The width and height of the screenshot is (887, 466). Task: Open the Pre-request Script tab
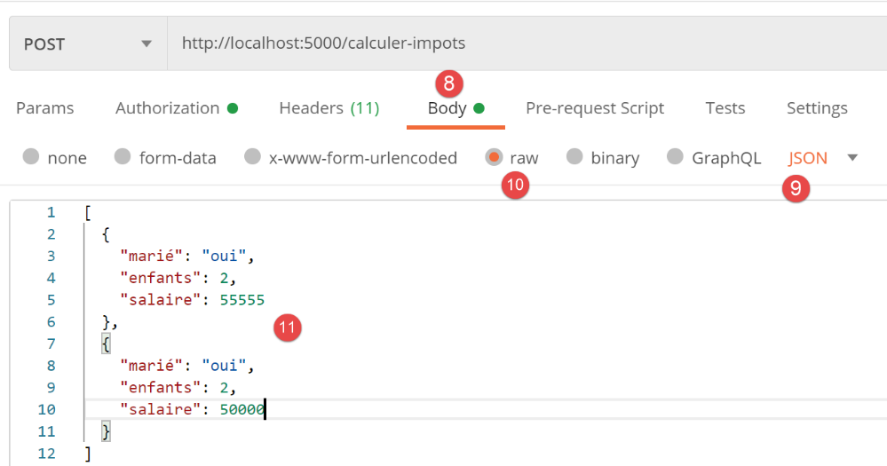point(594,108)
